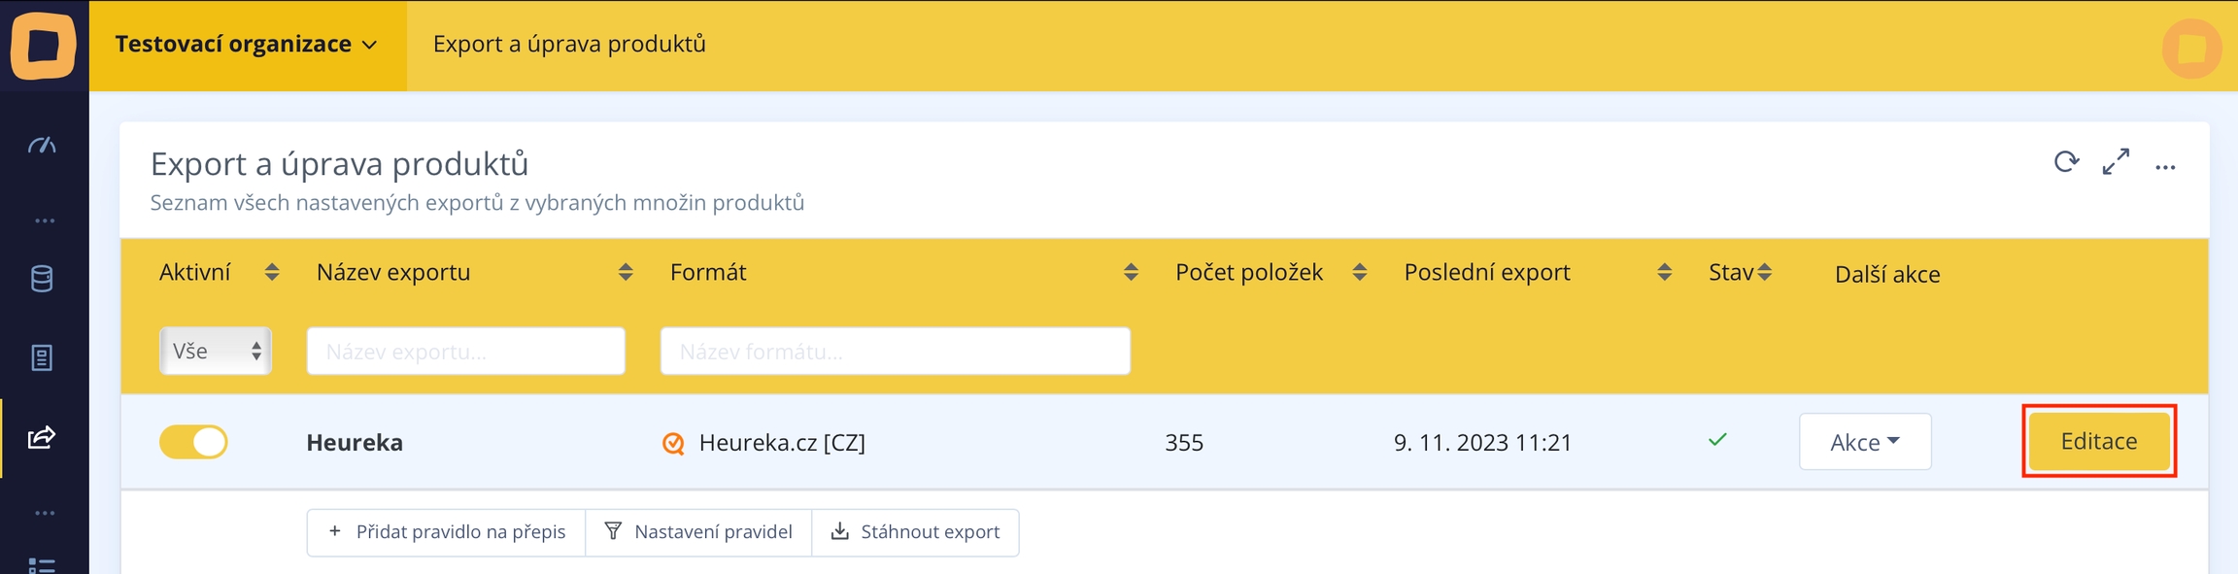Toggle the Heureka export active switch
This screenshot has height=574, width=2238.
pyautogui.click(x=193, y=442)
